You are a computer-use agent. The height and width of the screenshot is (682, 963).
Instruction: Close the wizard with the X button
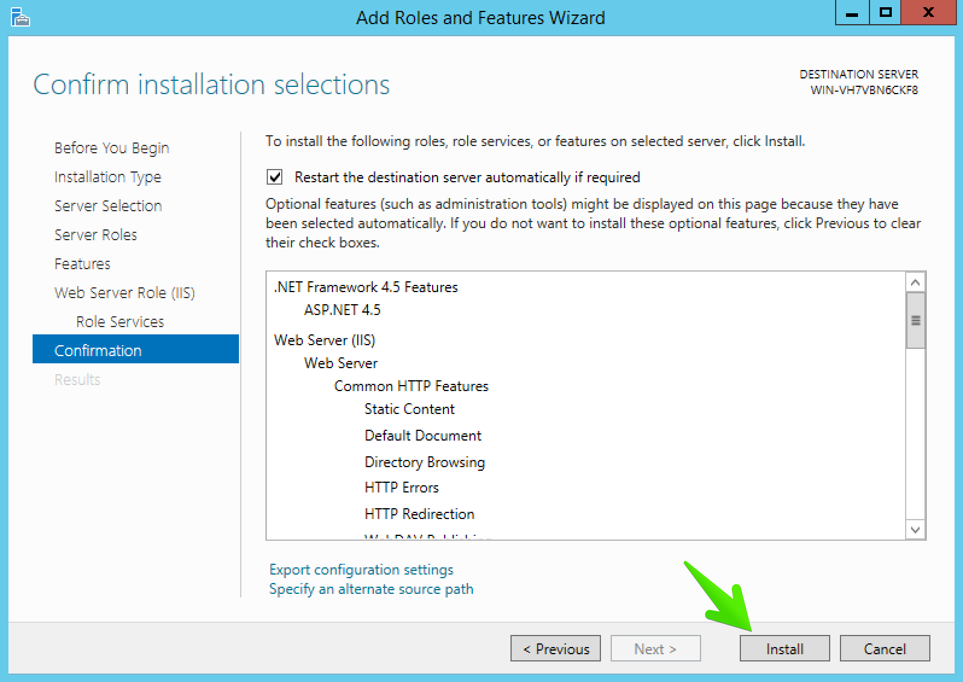coord(929,13)
